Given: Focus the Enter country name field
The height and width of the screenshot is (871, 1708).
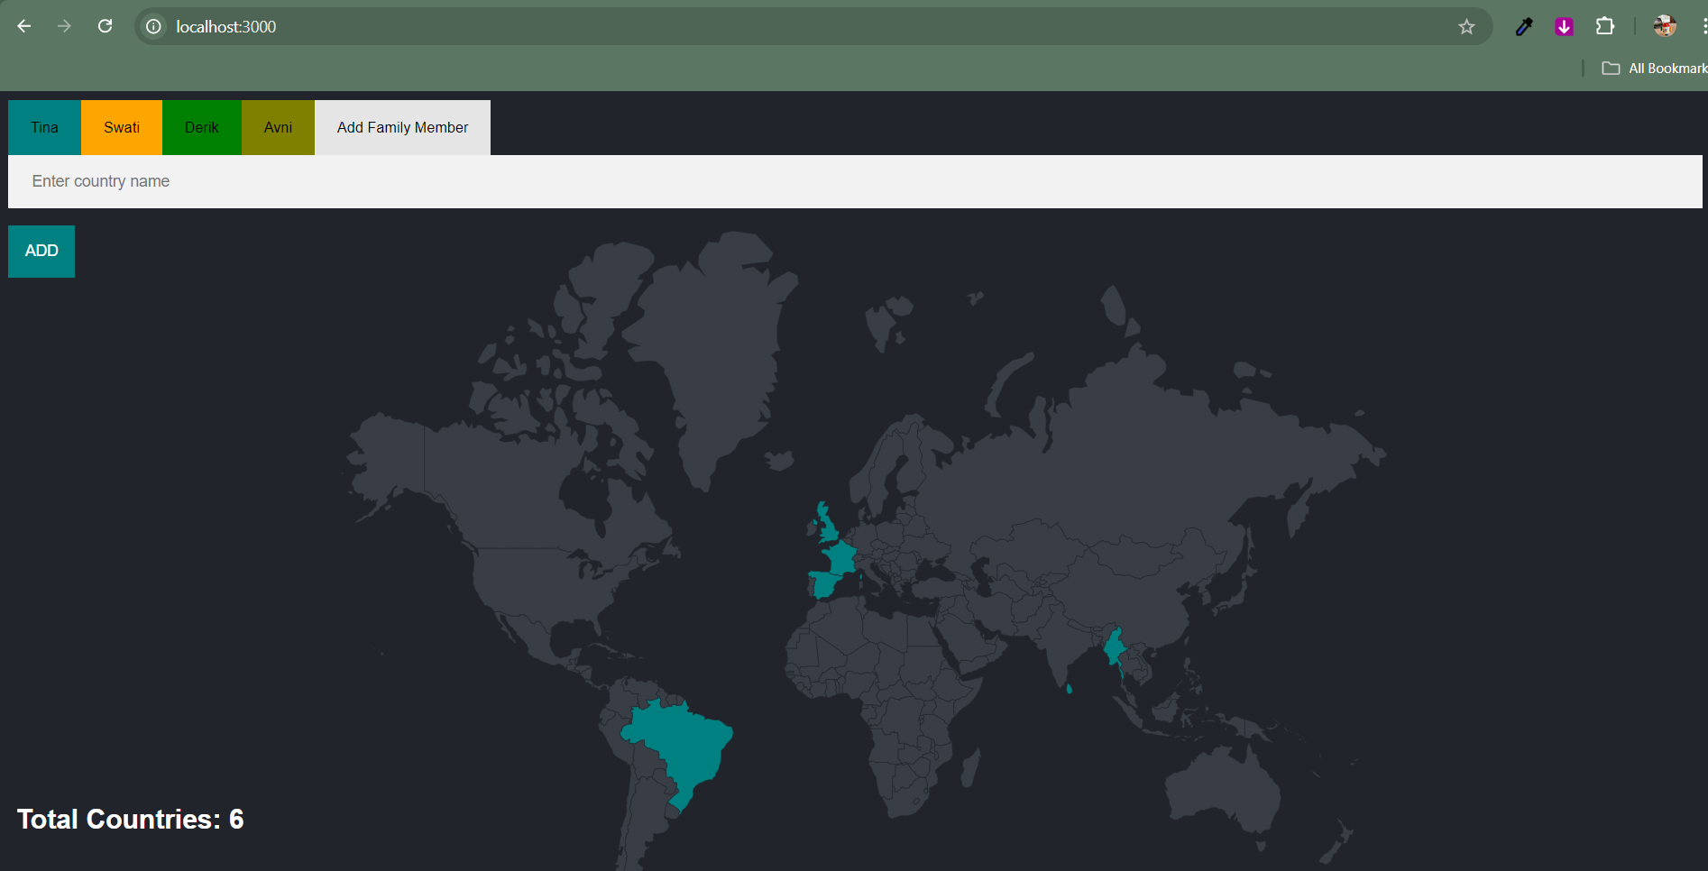Looking at the screenshot, I should (x=855, y=181).
